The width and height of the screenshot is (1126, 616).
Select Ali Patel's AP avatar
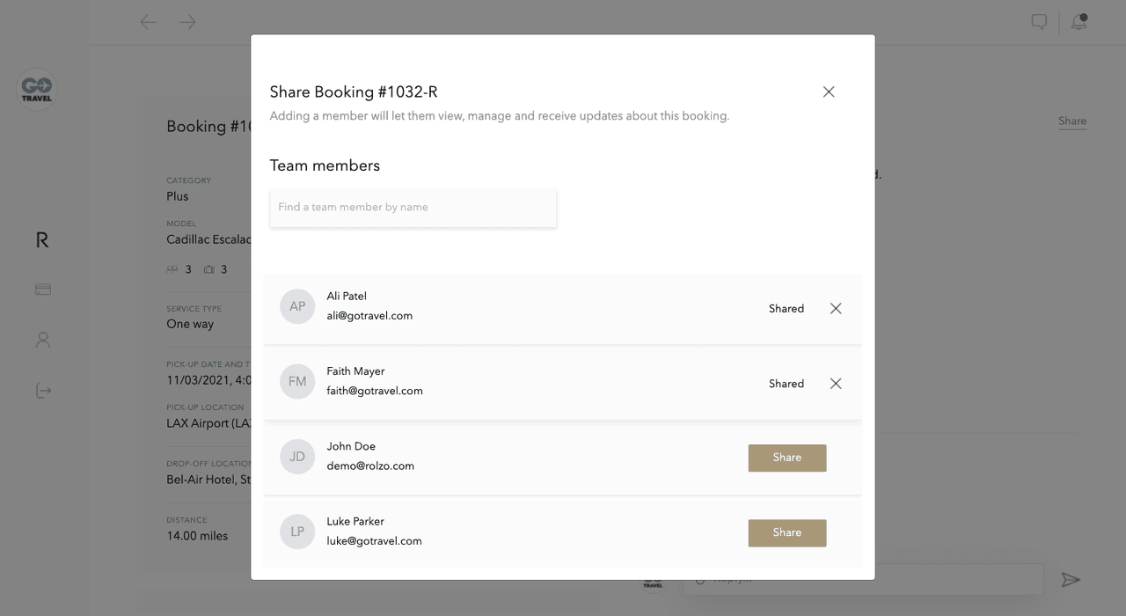pos(297,306)
